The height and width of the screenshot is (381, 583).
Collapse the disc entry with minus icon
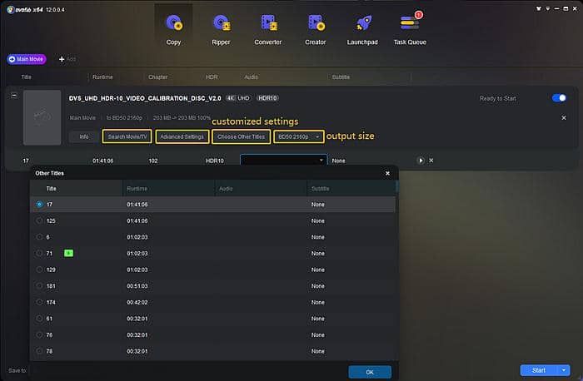[x=14, y=96]
